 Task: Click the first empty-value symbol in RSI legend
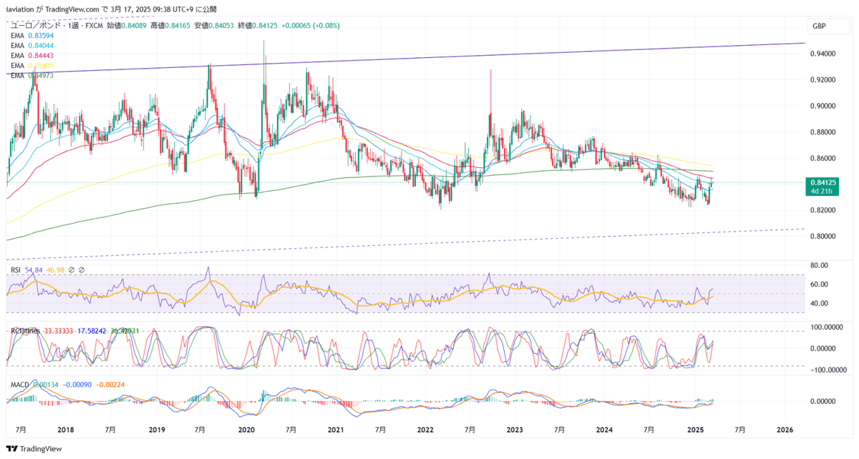(x=72, y=270)
